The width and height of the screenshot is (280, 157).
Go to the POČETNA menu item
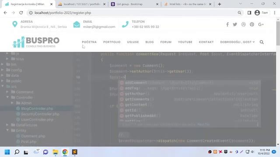pyautogui.click(x=89, y=42)
